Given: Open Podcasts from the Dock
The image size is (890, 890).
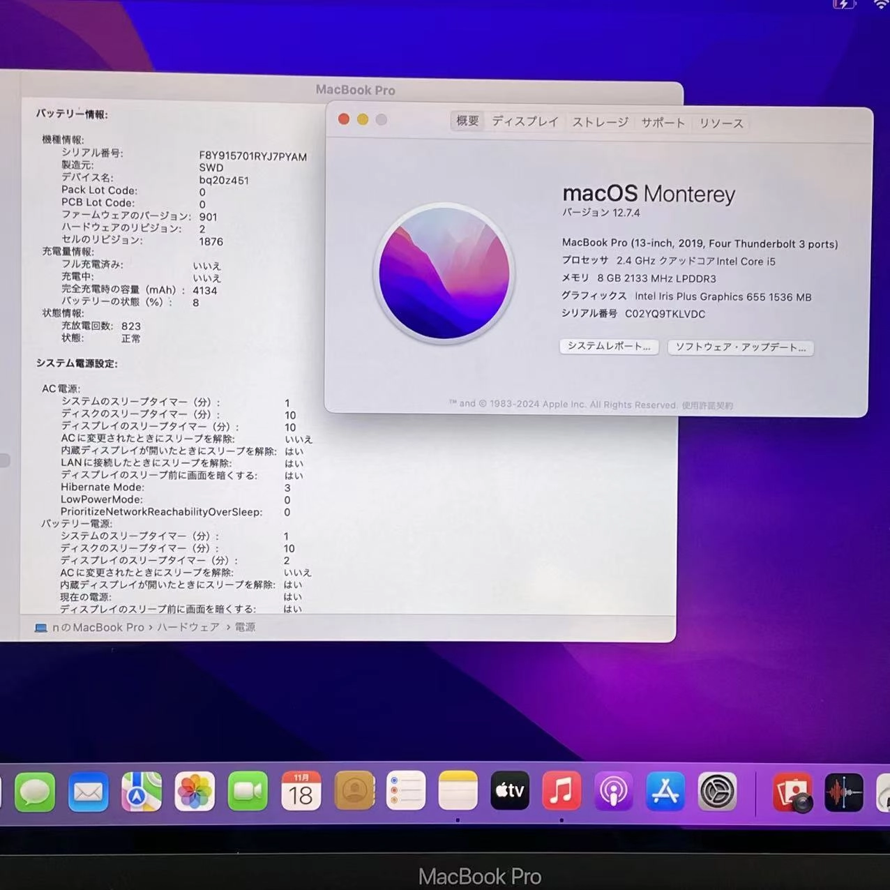Looking at the screenshot, I should tap(613, 792).
